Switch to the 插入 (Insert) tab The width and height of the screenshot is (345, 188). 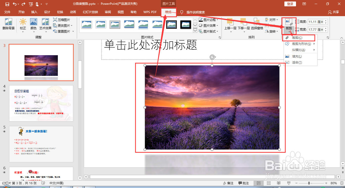(x=34, y=12)
